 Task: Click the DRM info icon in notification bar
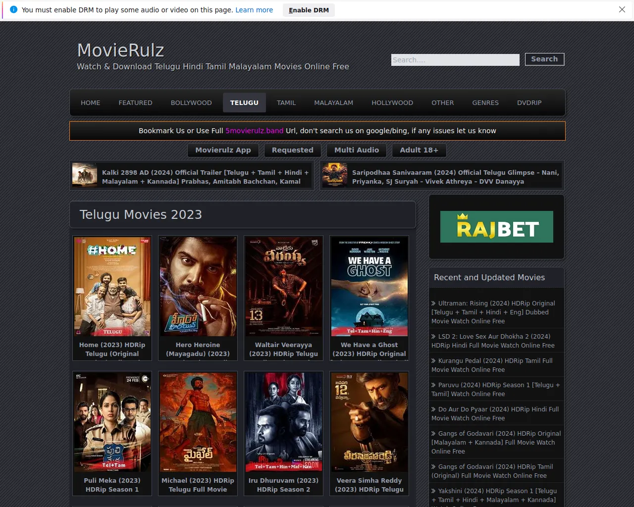[x=13, y=10]
